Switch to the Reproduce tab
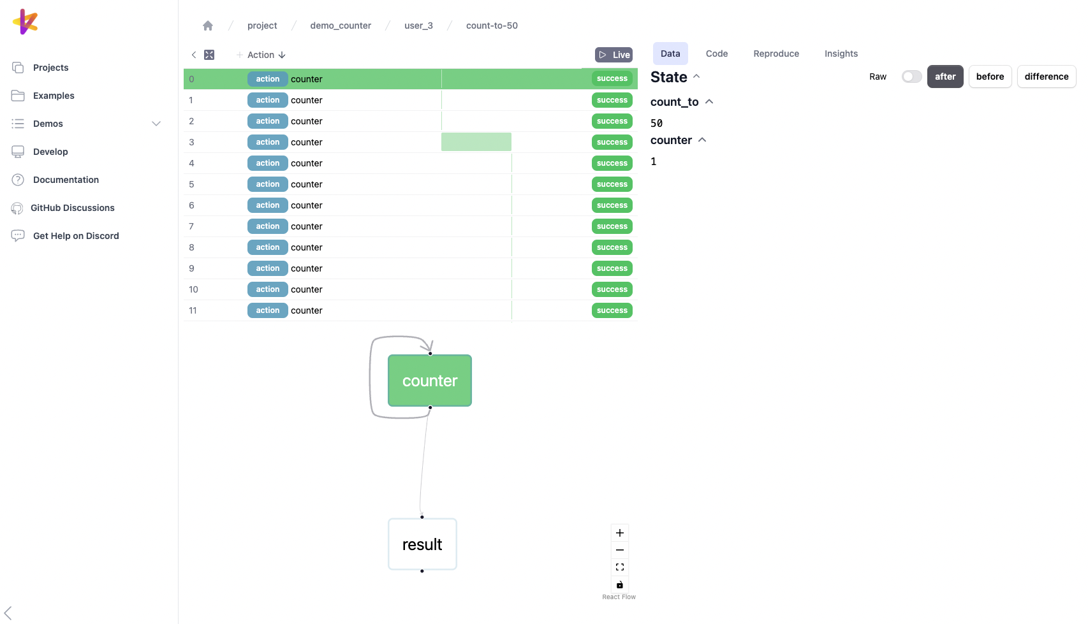Image resolution: width=1088 pixels, height=624 pixels. 776,54
